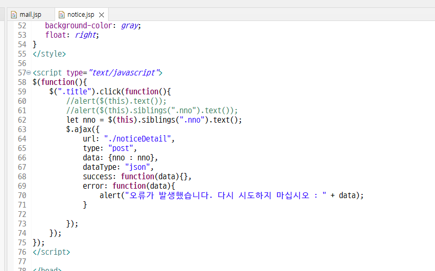Click the "./noticeDetail" URL string
435x271 pixels.
pyautogui.click(x=137, y=138)
